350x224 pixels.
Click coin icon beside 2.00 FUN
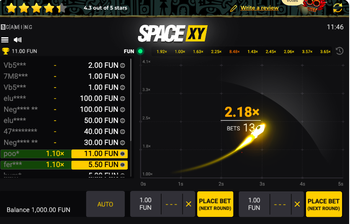coord(123,65)
